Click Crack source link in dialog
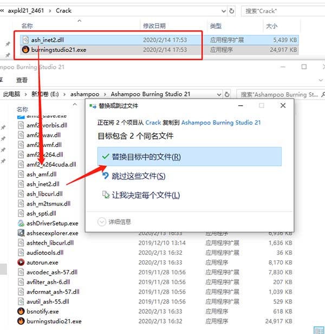This screenshot has width=325, height=334. pos(153,123)
